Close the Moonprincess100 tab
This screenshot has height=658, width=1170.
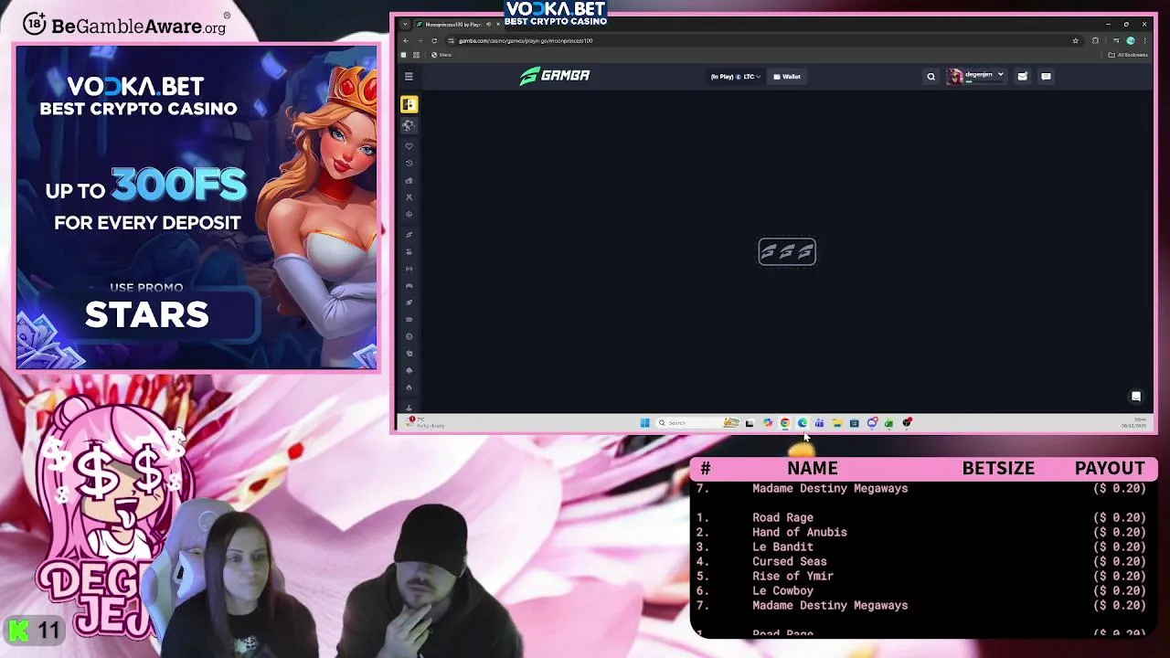click(497, 25)
